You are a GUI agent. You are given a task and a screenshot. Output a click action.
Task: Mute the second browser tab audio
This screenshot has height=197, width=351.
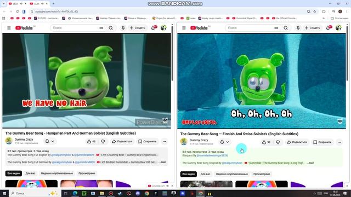[43, 4]
